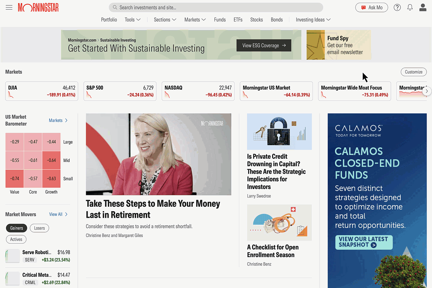
Task: Open the NASDAQ sparkline chart
Action: (167, 95)
